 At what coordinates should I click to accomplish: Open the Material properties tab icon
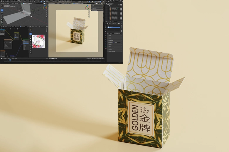(x=106, y=49)
